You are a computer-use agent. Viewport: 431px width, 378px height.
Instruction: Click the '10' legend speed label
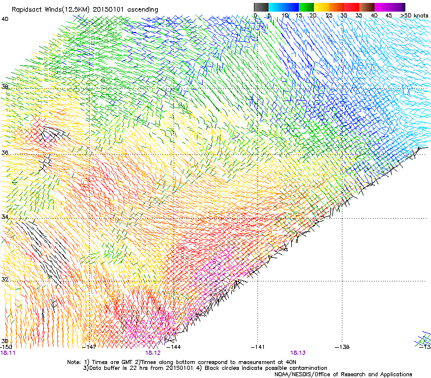click(285, 15)
